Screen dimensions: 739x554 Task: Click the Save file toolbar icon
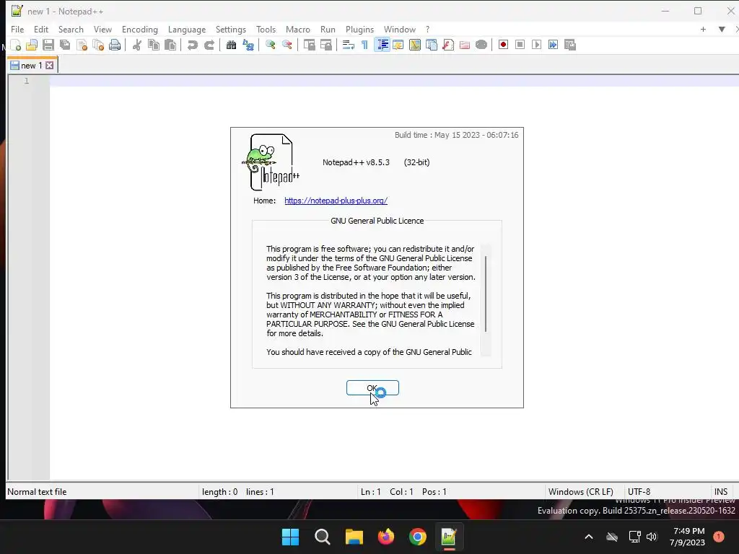coord(48,45)
